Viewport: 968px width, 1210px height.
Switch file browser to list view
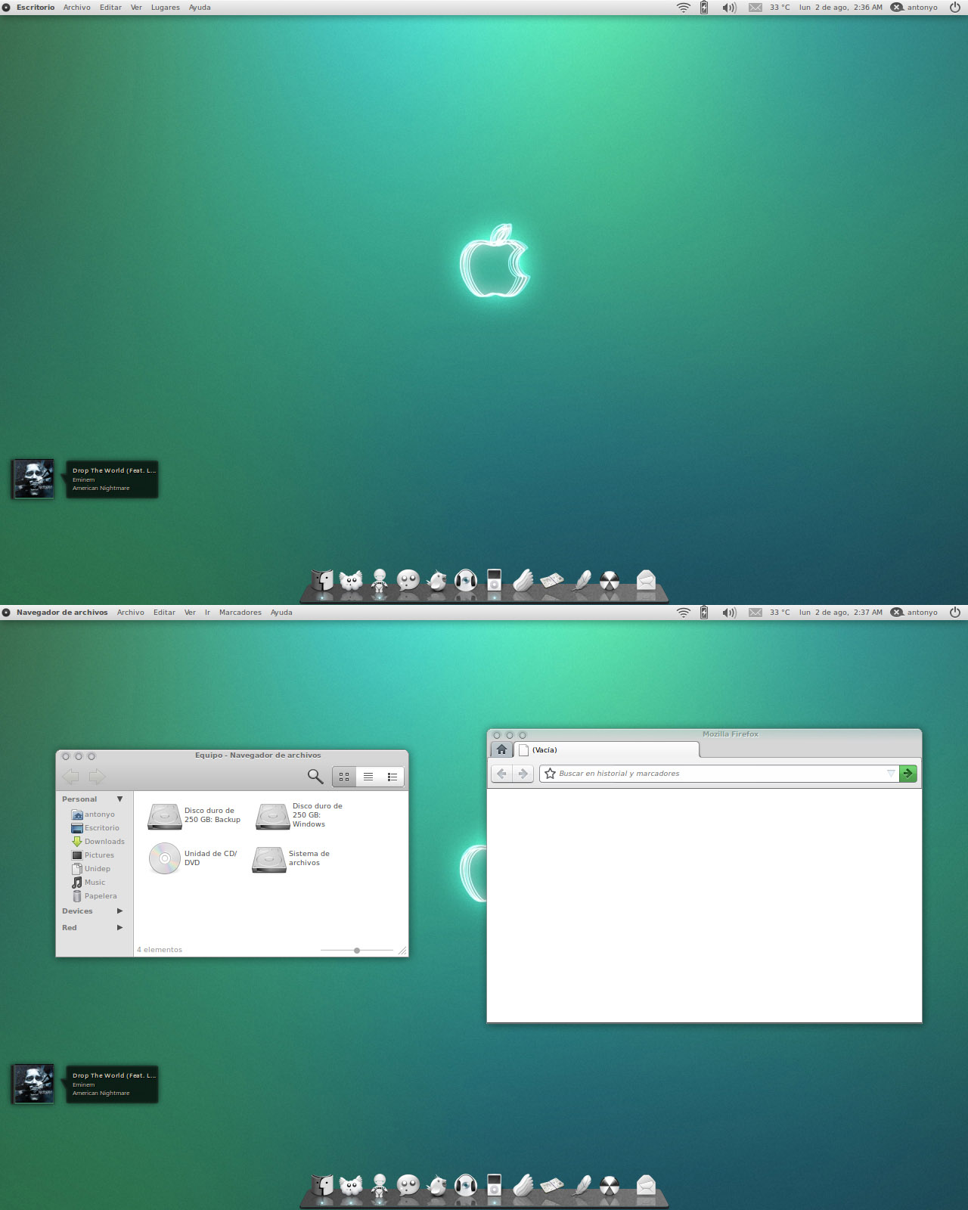pyautogui.click(x=368, y=777)
